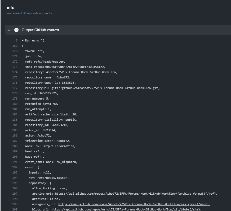The width and height of the screenshot is (231, 211).
Task: Collapse the Output GitHub context step chevron
Action: [x=9, y=30]
